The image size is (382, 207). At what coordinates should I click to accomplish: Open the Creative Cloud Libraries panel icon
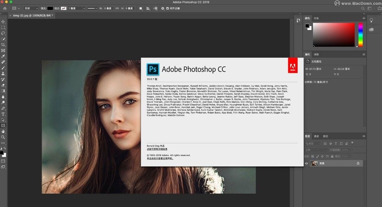(371, 29)
